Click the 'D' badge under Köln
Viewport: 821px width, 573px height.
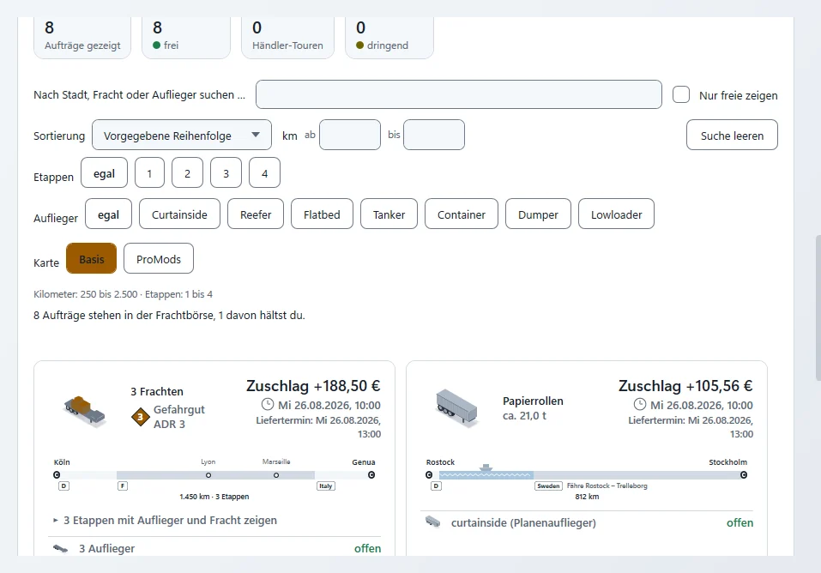point(63,486)
